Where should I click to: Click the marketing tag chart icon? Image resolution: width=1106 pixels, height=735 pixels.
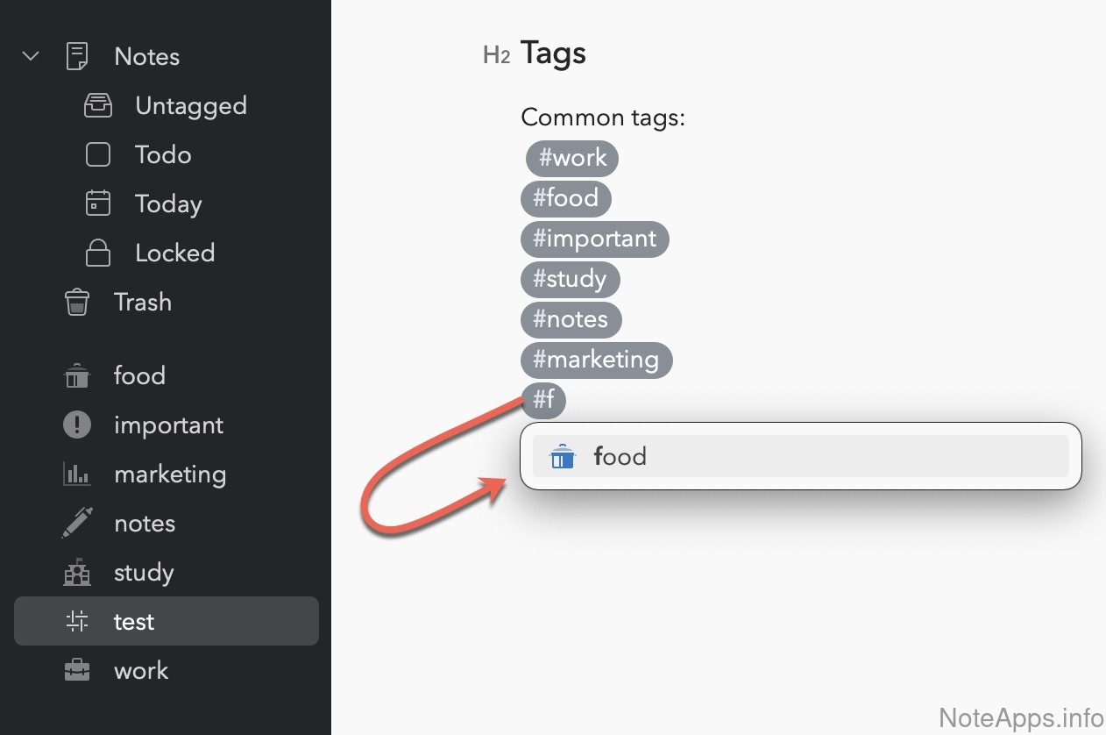(77, 475)
